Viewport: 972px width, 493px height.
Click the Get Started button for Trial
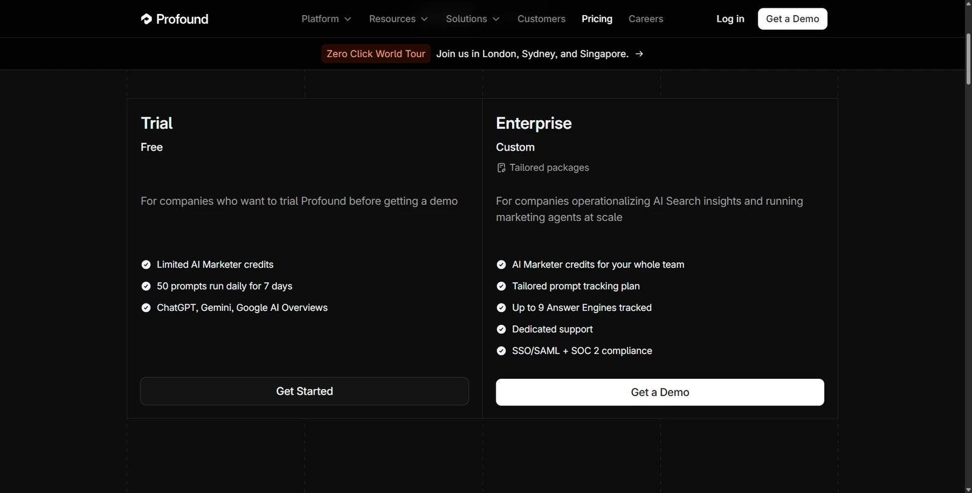pyautogui.click(x=304, y=391)
